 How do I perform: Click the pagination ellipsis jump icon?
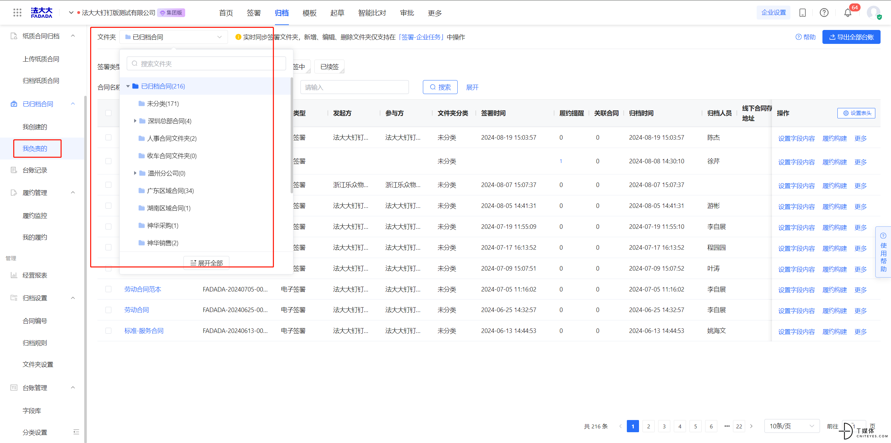pyautogui.click(x=727, y=426)
